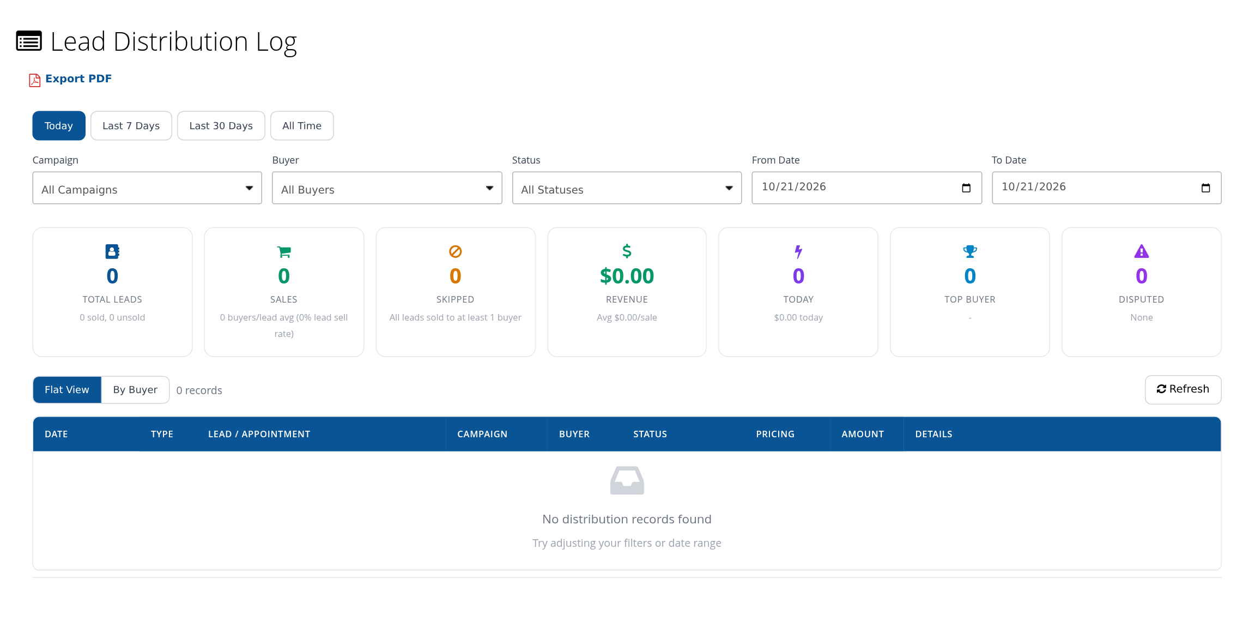Click the Top Buyer trophy icon
The width and height of the screenshot is (1255, 633).
pos(970,251)
